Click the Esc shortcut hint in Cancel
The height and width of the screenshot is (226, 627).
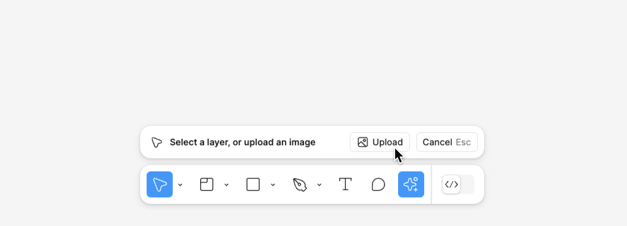[463, 142]
